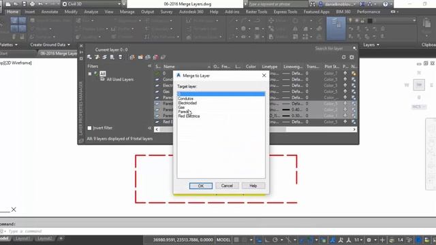436x245 pixels.
Task: Select Gas as target layer
Action: (181, 108)
